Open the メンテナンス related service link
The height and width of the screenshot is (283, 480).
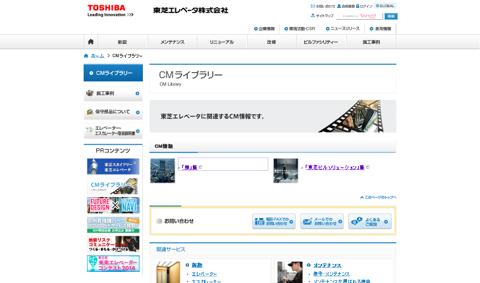tap(327, 265)
